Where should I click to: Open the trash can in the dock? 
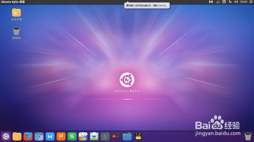pyautogui.click(x=248, y=136)
